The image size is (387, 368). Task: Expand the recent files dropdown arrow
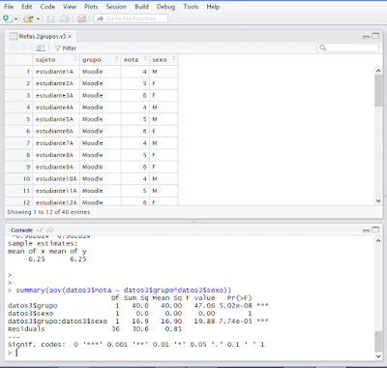38,19
